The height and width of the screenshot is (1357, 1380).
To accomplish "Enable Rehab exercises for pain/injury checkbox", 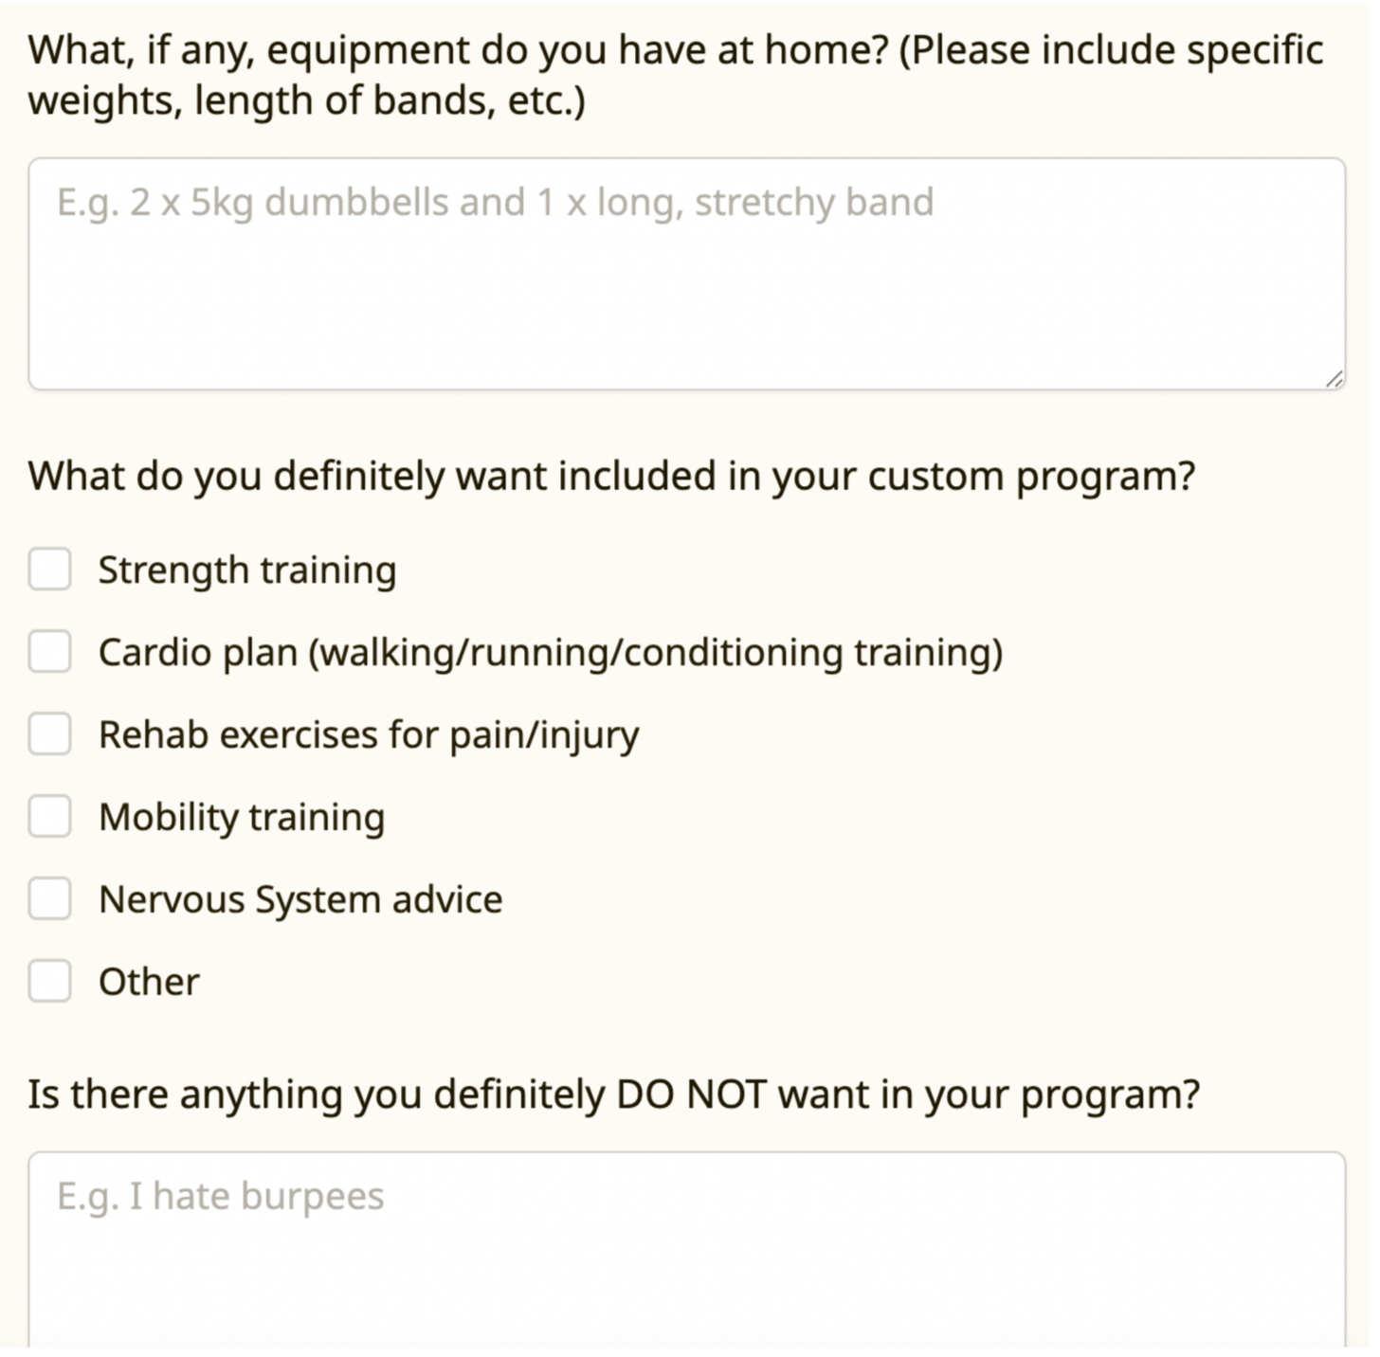I will [49, 734].
